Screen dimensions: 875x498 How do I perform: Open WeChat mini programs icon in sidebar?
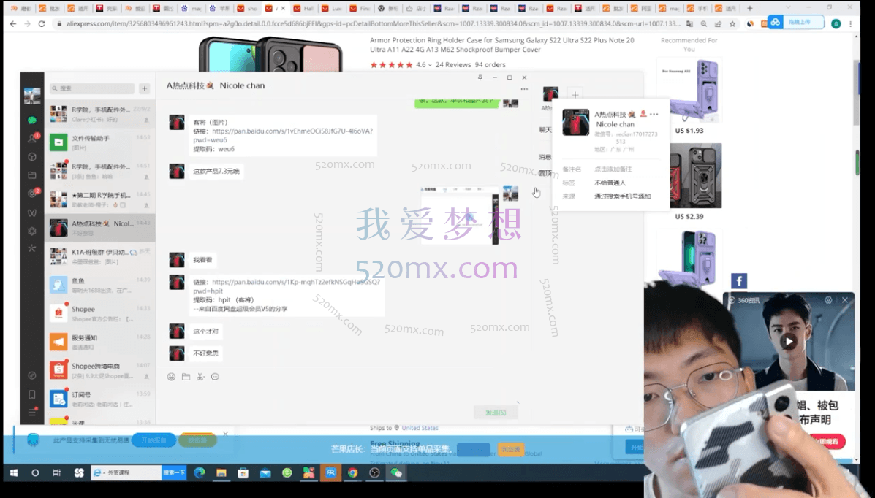[x=32, y=230]
